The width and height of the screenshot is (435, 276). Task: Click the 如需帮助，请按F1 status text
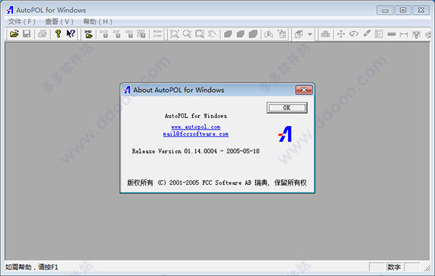[32, 267]
